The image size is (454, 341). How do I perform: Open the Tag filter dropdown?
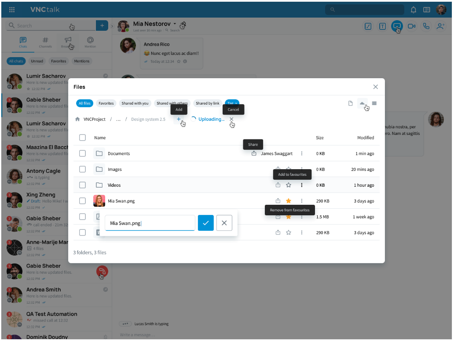pos(232,103)
